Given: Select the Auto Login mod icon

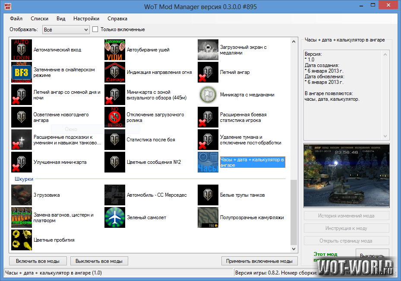Looking at the screenshot, I should 22,50.
